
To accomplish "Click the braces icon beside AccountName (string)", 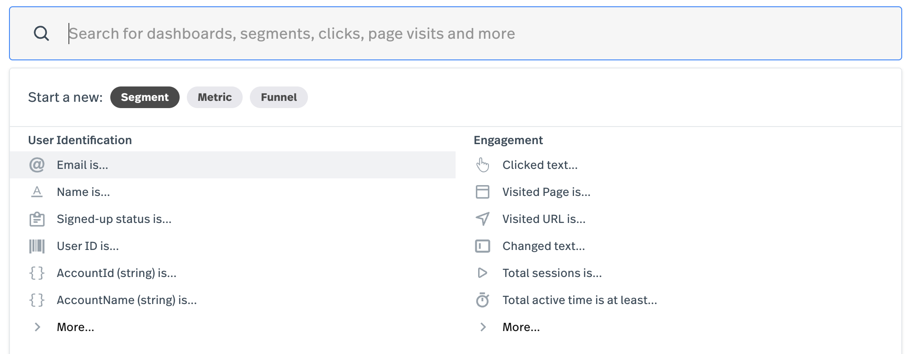I will [37, 300].
